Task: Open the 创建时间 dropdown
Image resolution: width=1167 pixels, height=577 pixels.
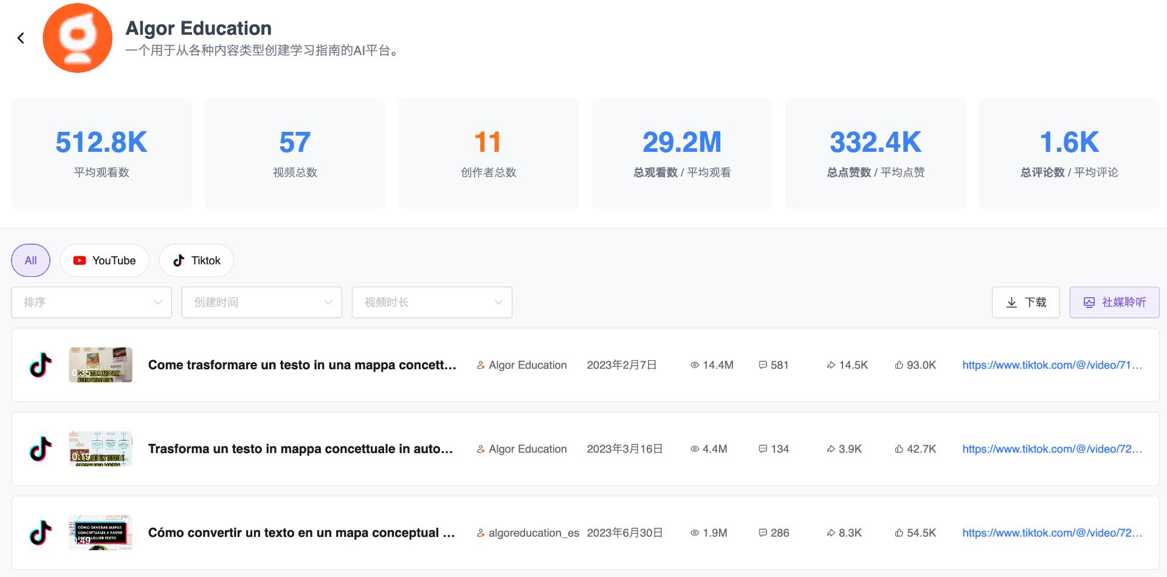Action: [262, 302]
